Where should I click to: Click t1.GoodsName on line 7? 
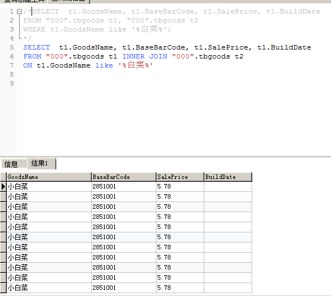[x=64, y=65]
